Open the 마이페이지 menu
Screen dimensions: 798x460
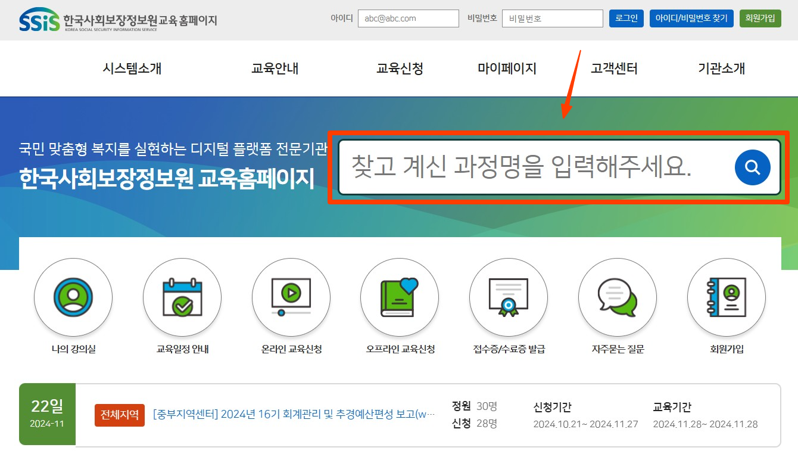[x=507, y=68]
